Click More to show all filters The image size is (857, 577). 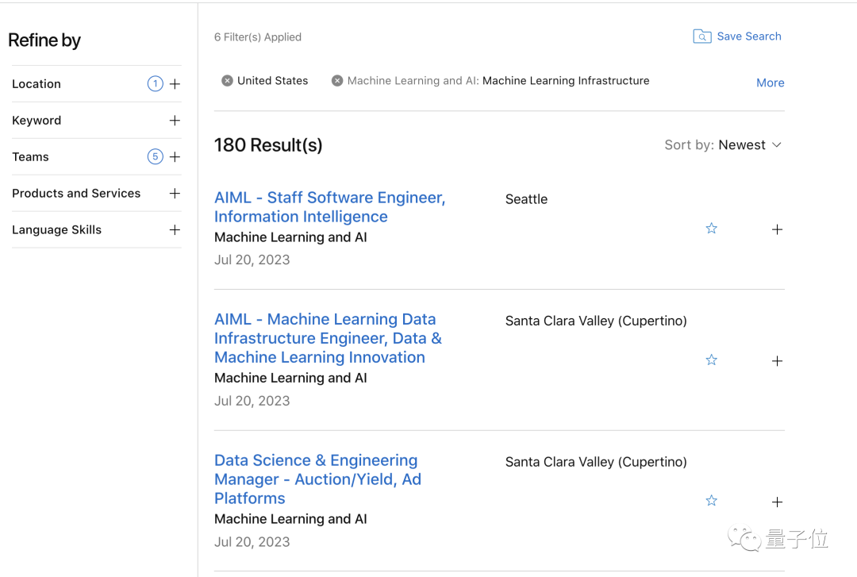[x=770, y=83]
